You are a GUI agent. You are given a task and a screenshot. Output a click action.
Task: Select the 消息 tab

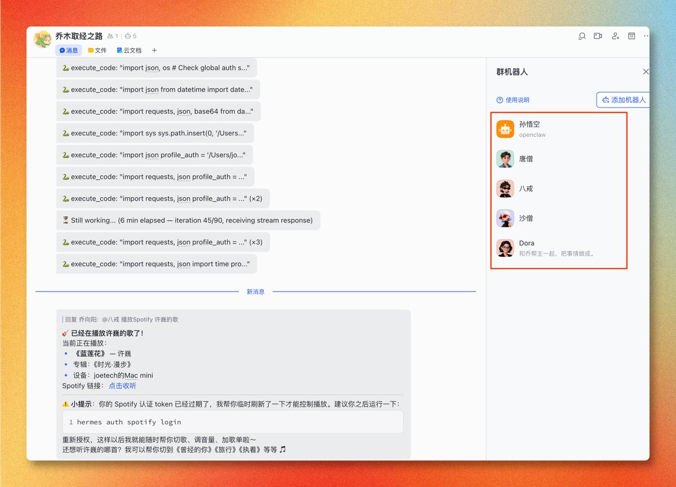(69, 50)
